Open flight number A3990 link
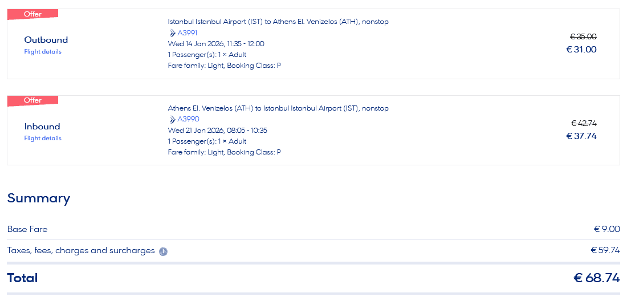623x301 pixels. tap(188, 120)
